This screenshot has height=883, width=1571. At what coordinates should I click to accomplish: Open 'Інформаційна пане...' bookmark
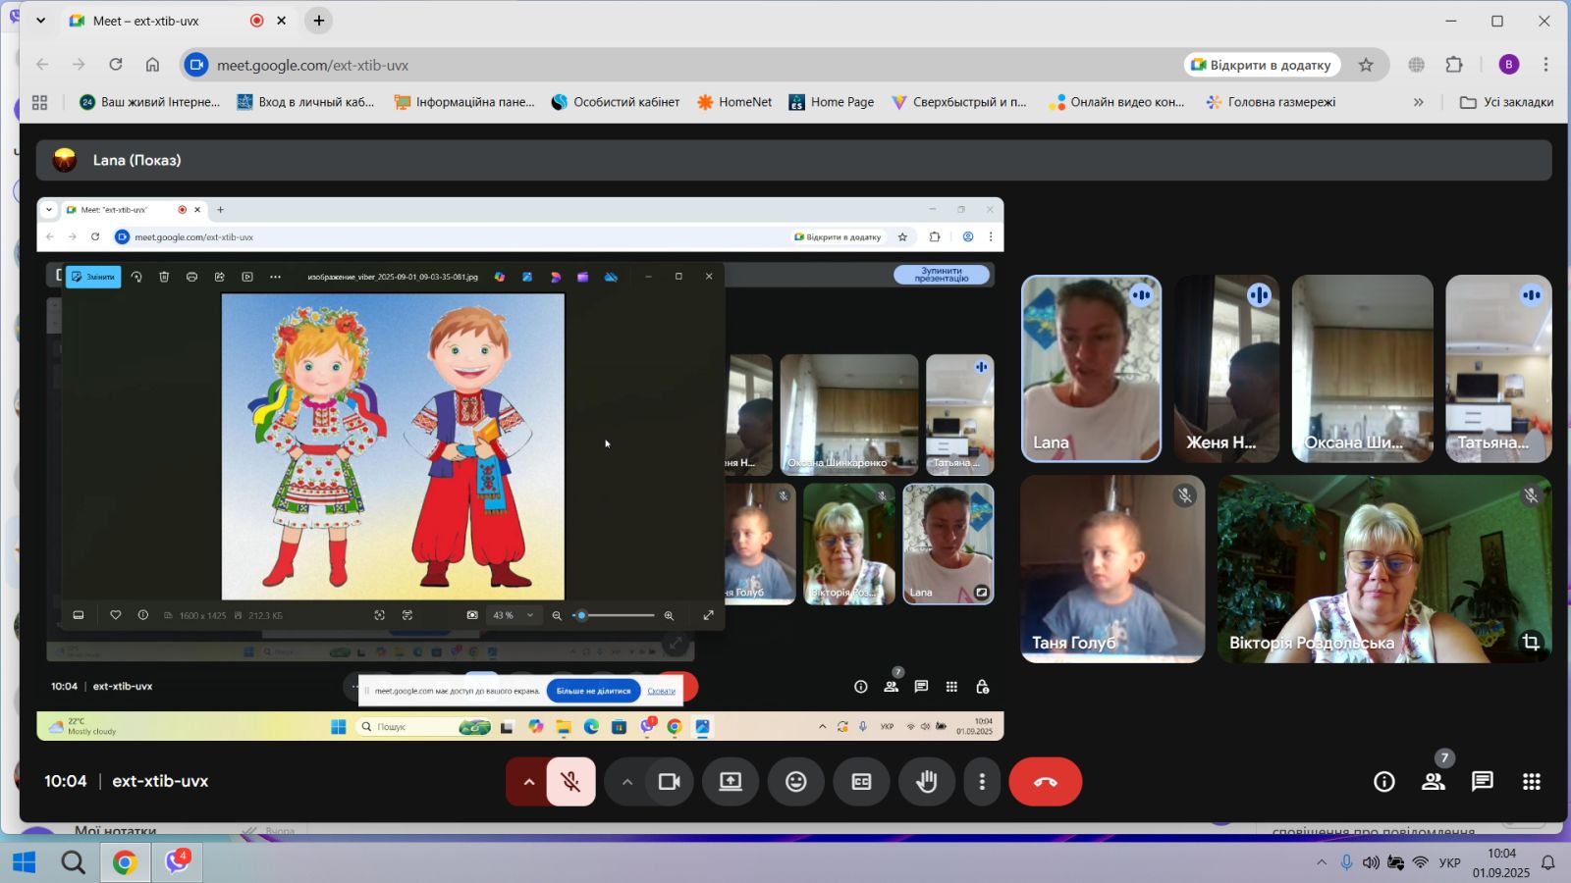click(x=464, y=102)
